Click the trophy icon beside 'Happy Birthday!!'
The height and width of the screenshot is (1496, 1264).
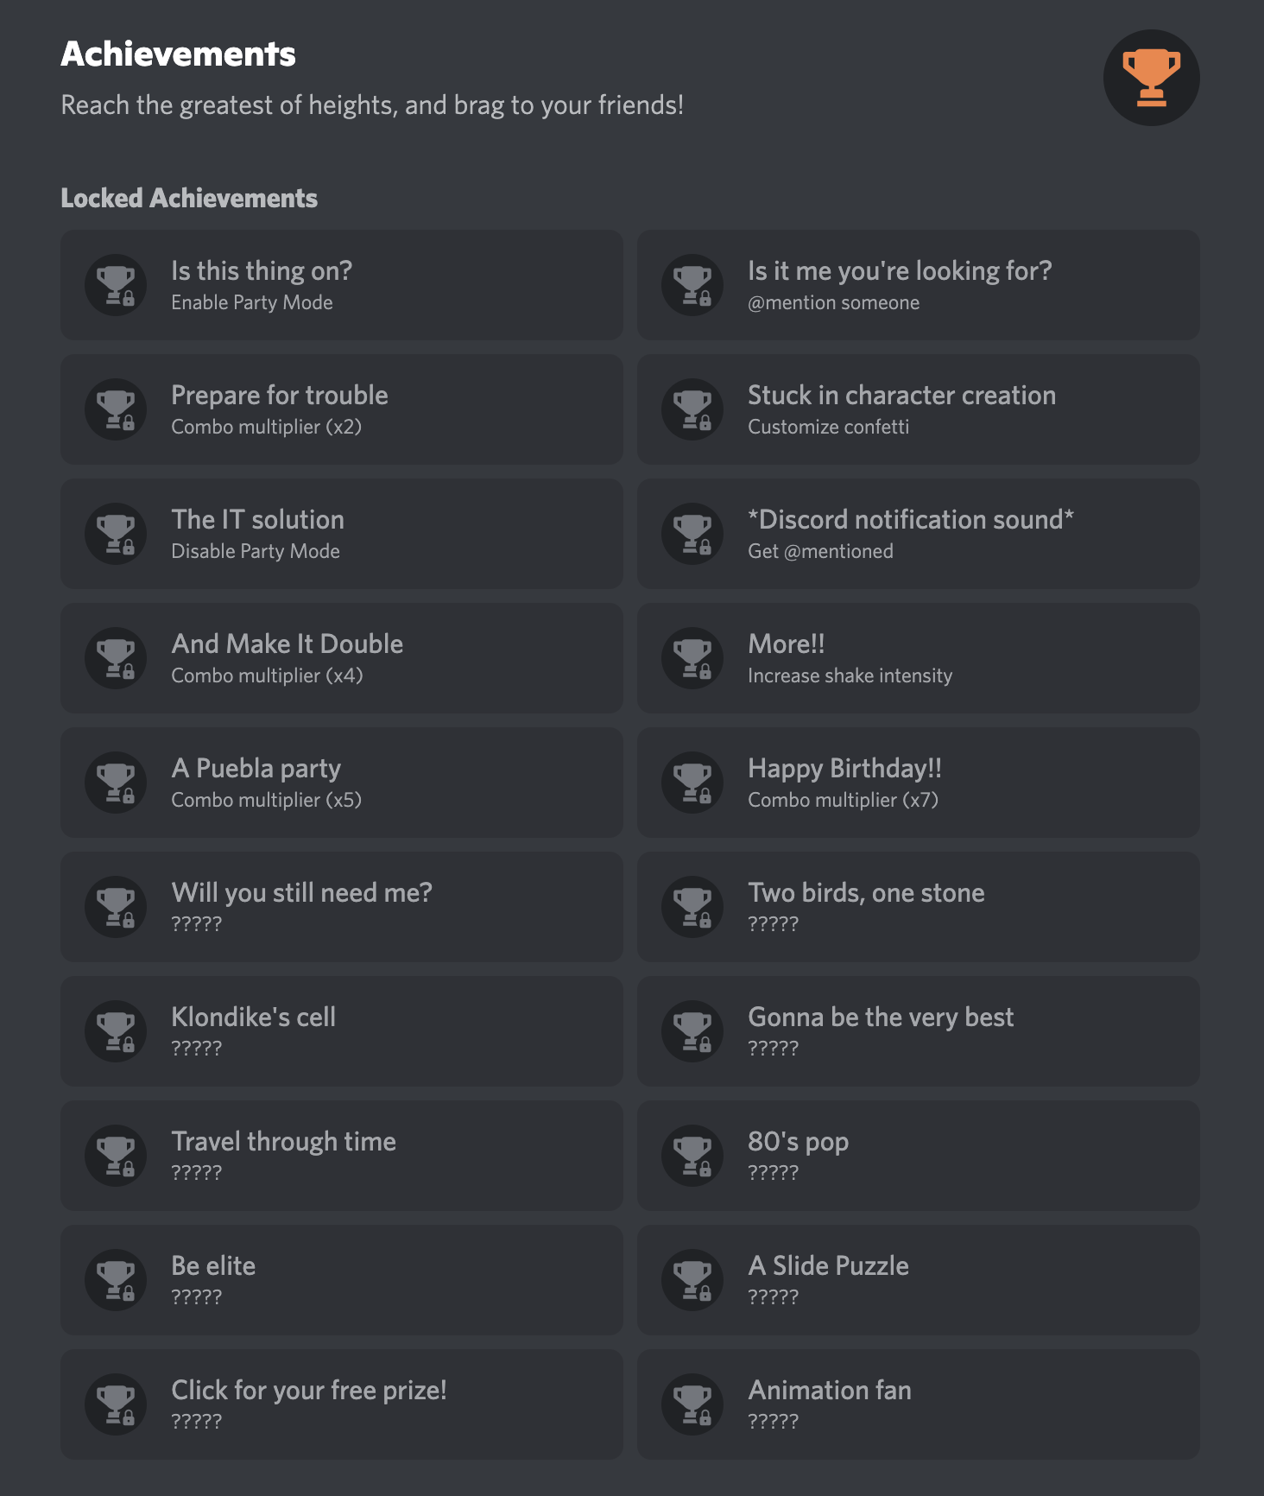click(x=692, y=783)
